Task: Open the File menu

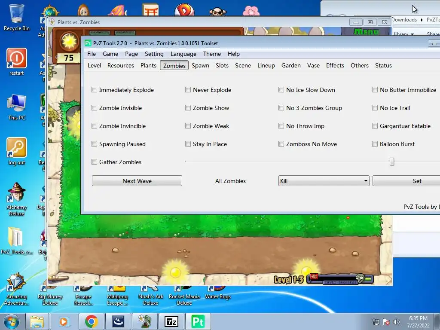Action: pos(92,54)
